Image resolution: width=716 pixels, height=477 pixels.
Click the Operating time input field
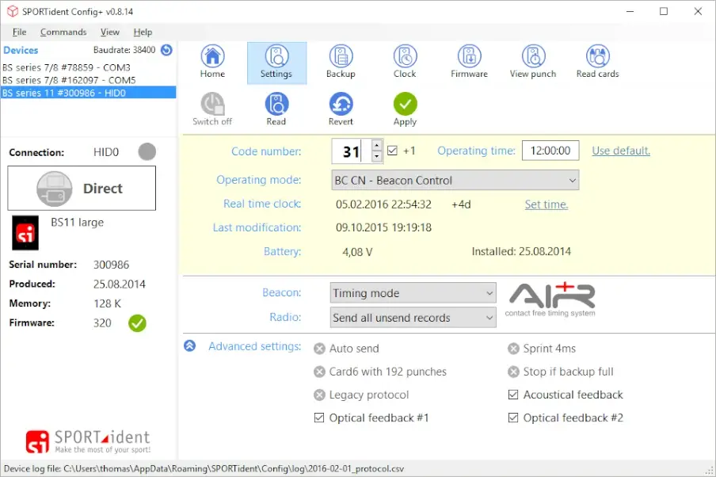pos(550,151)
